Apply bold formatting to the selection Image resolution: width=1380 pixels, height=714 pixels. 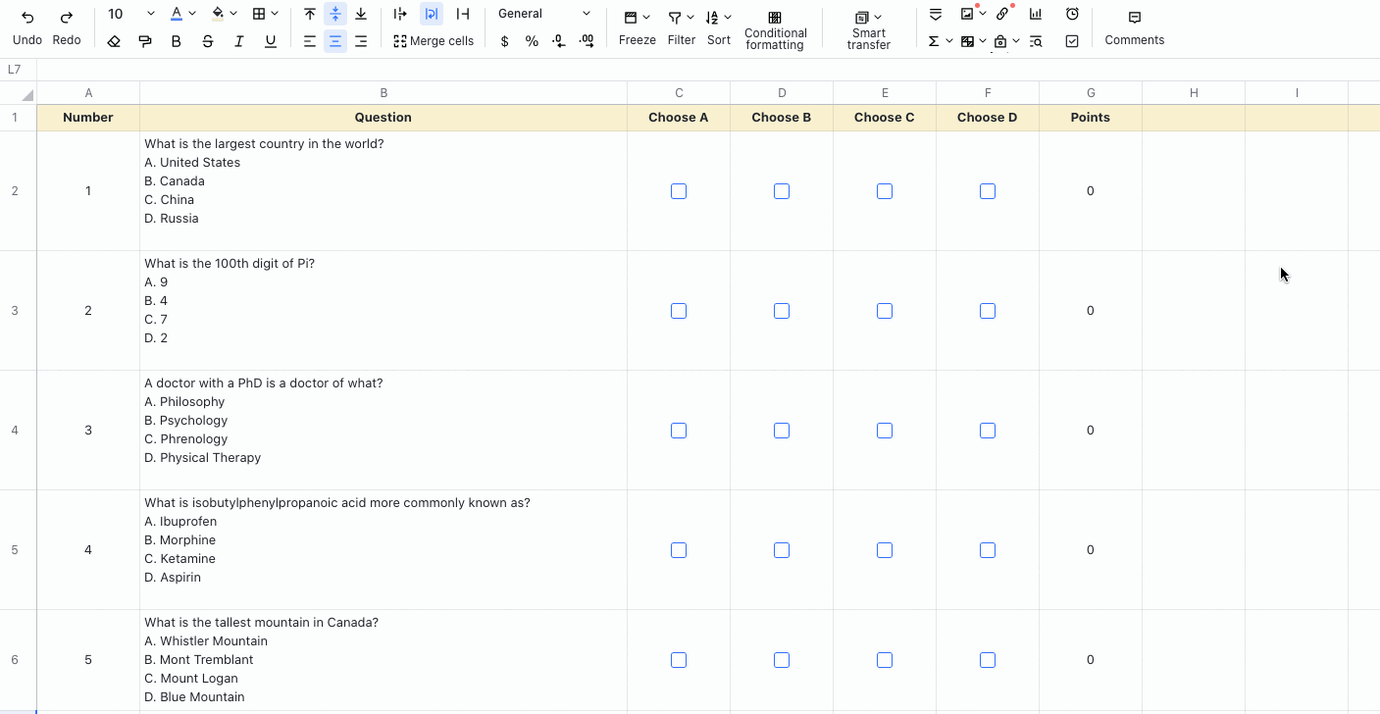coord(176,40)
